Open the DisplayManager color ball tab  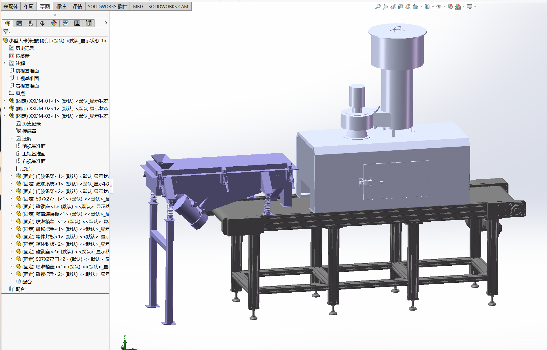click(x=54, y=23)
